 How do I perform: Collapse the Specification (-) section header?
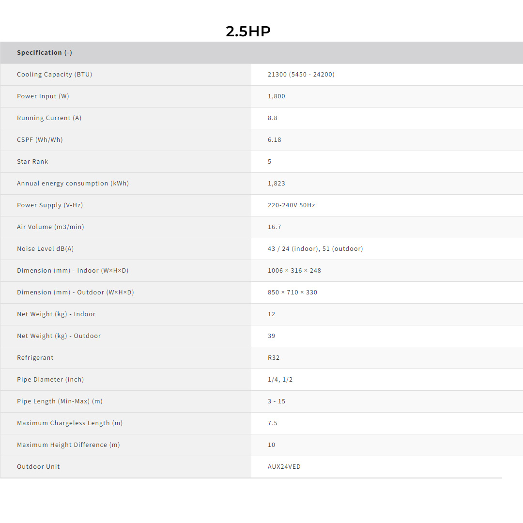click(45, 53)
